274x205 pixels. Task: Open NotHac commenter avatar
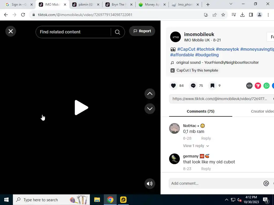174,128
